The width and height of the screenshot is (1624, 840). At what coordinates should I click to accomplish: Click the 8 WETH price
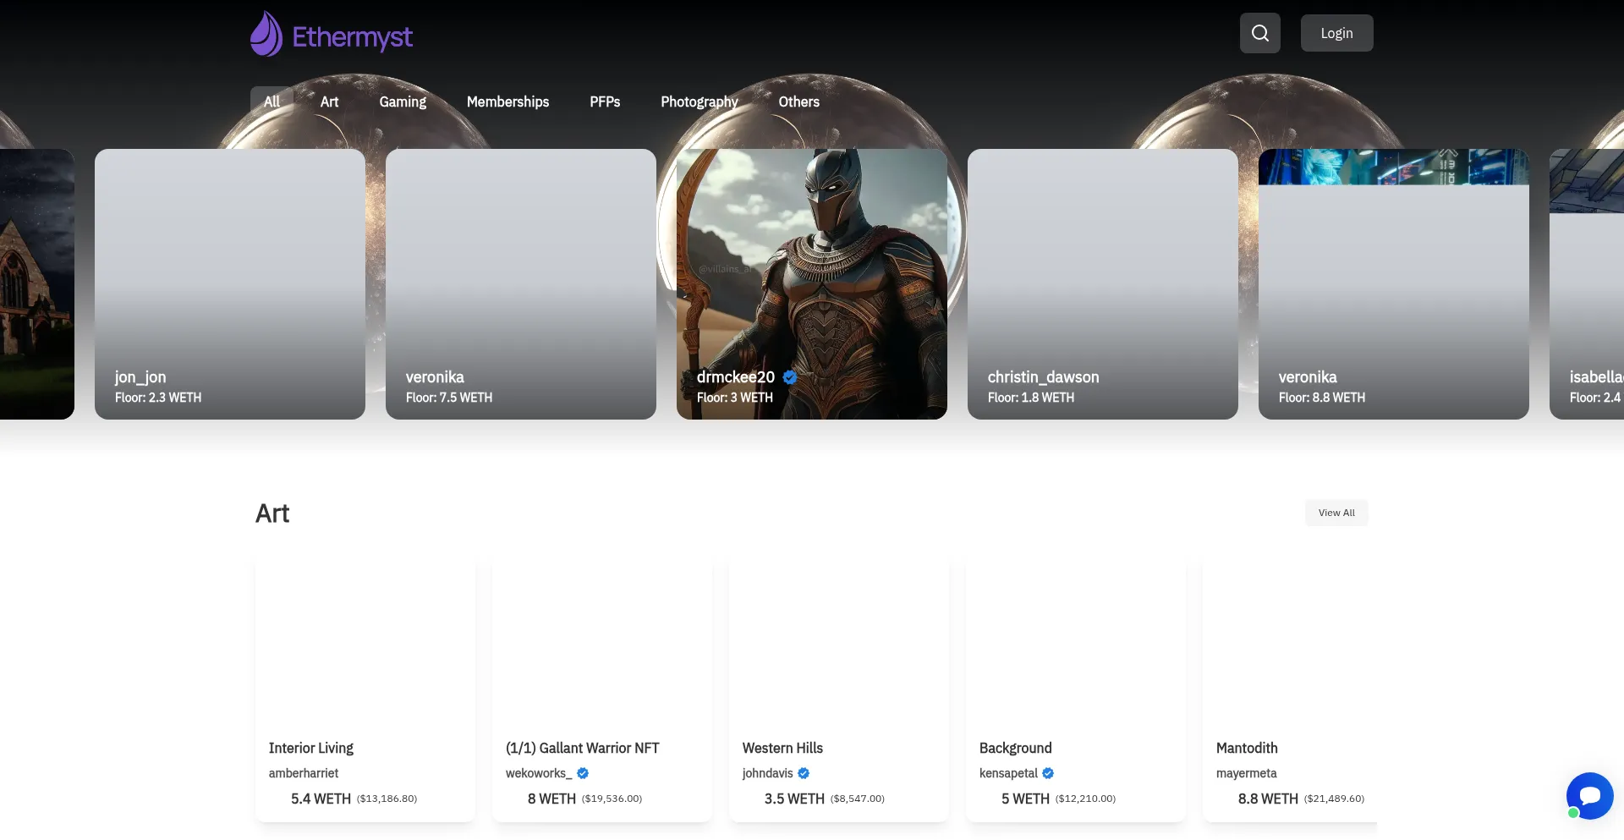tap(551, 799)
